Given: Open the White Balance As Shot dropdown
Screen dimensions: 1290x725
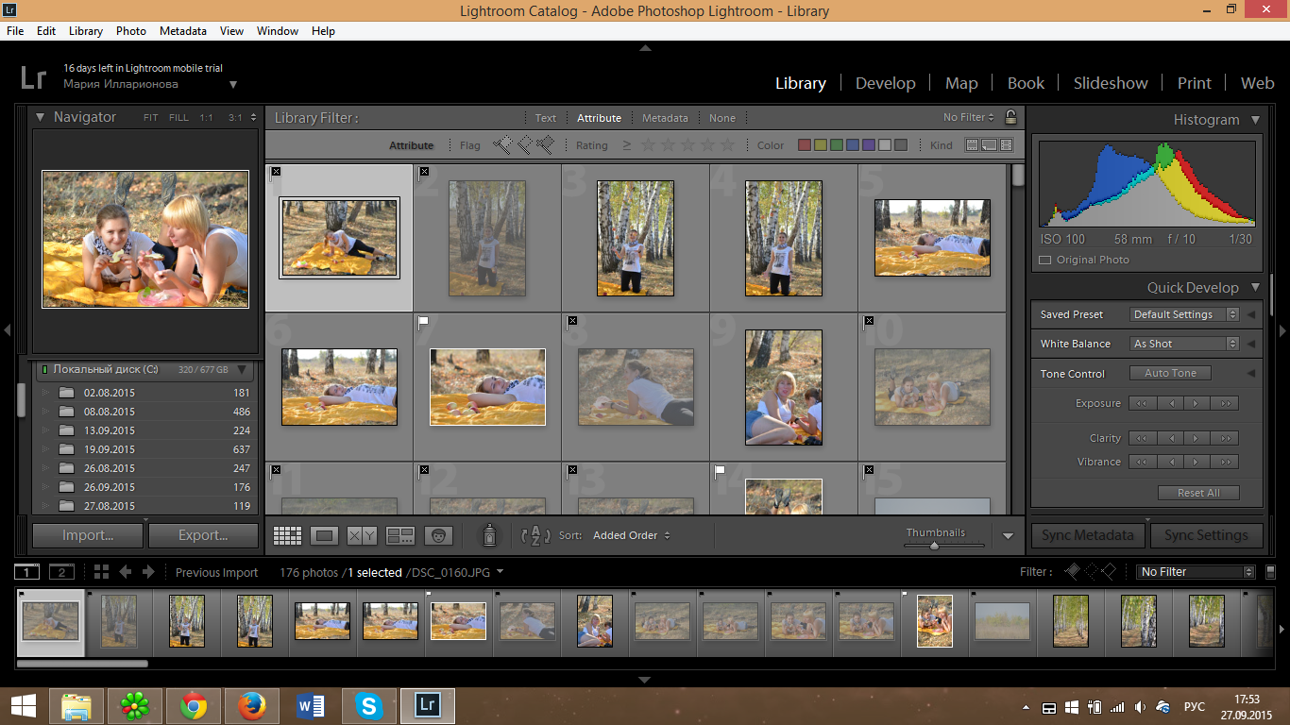Looking at the screenshot, I should pos(1184,344).
